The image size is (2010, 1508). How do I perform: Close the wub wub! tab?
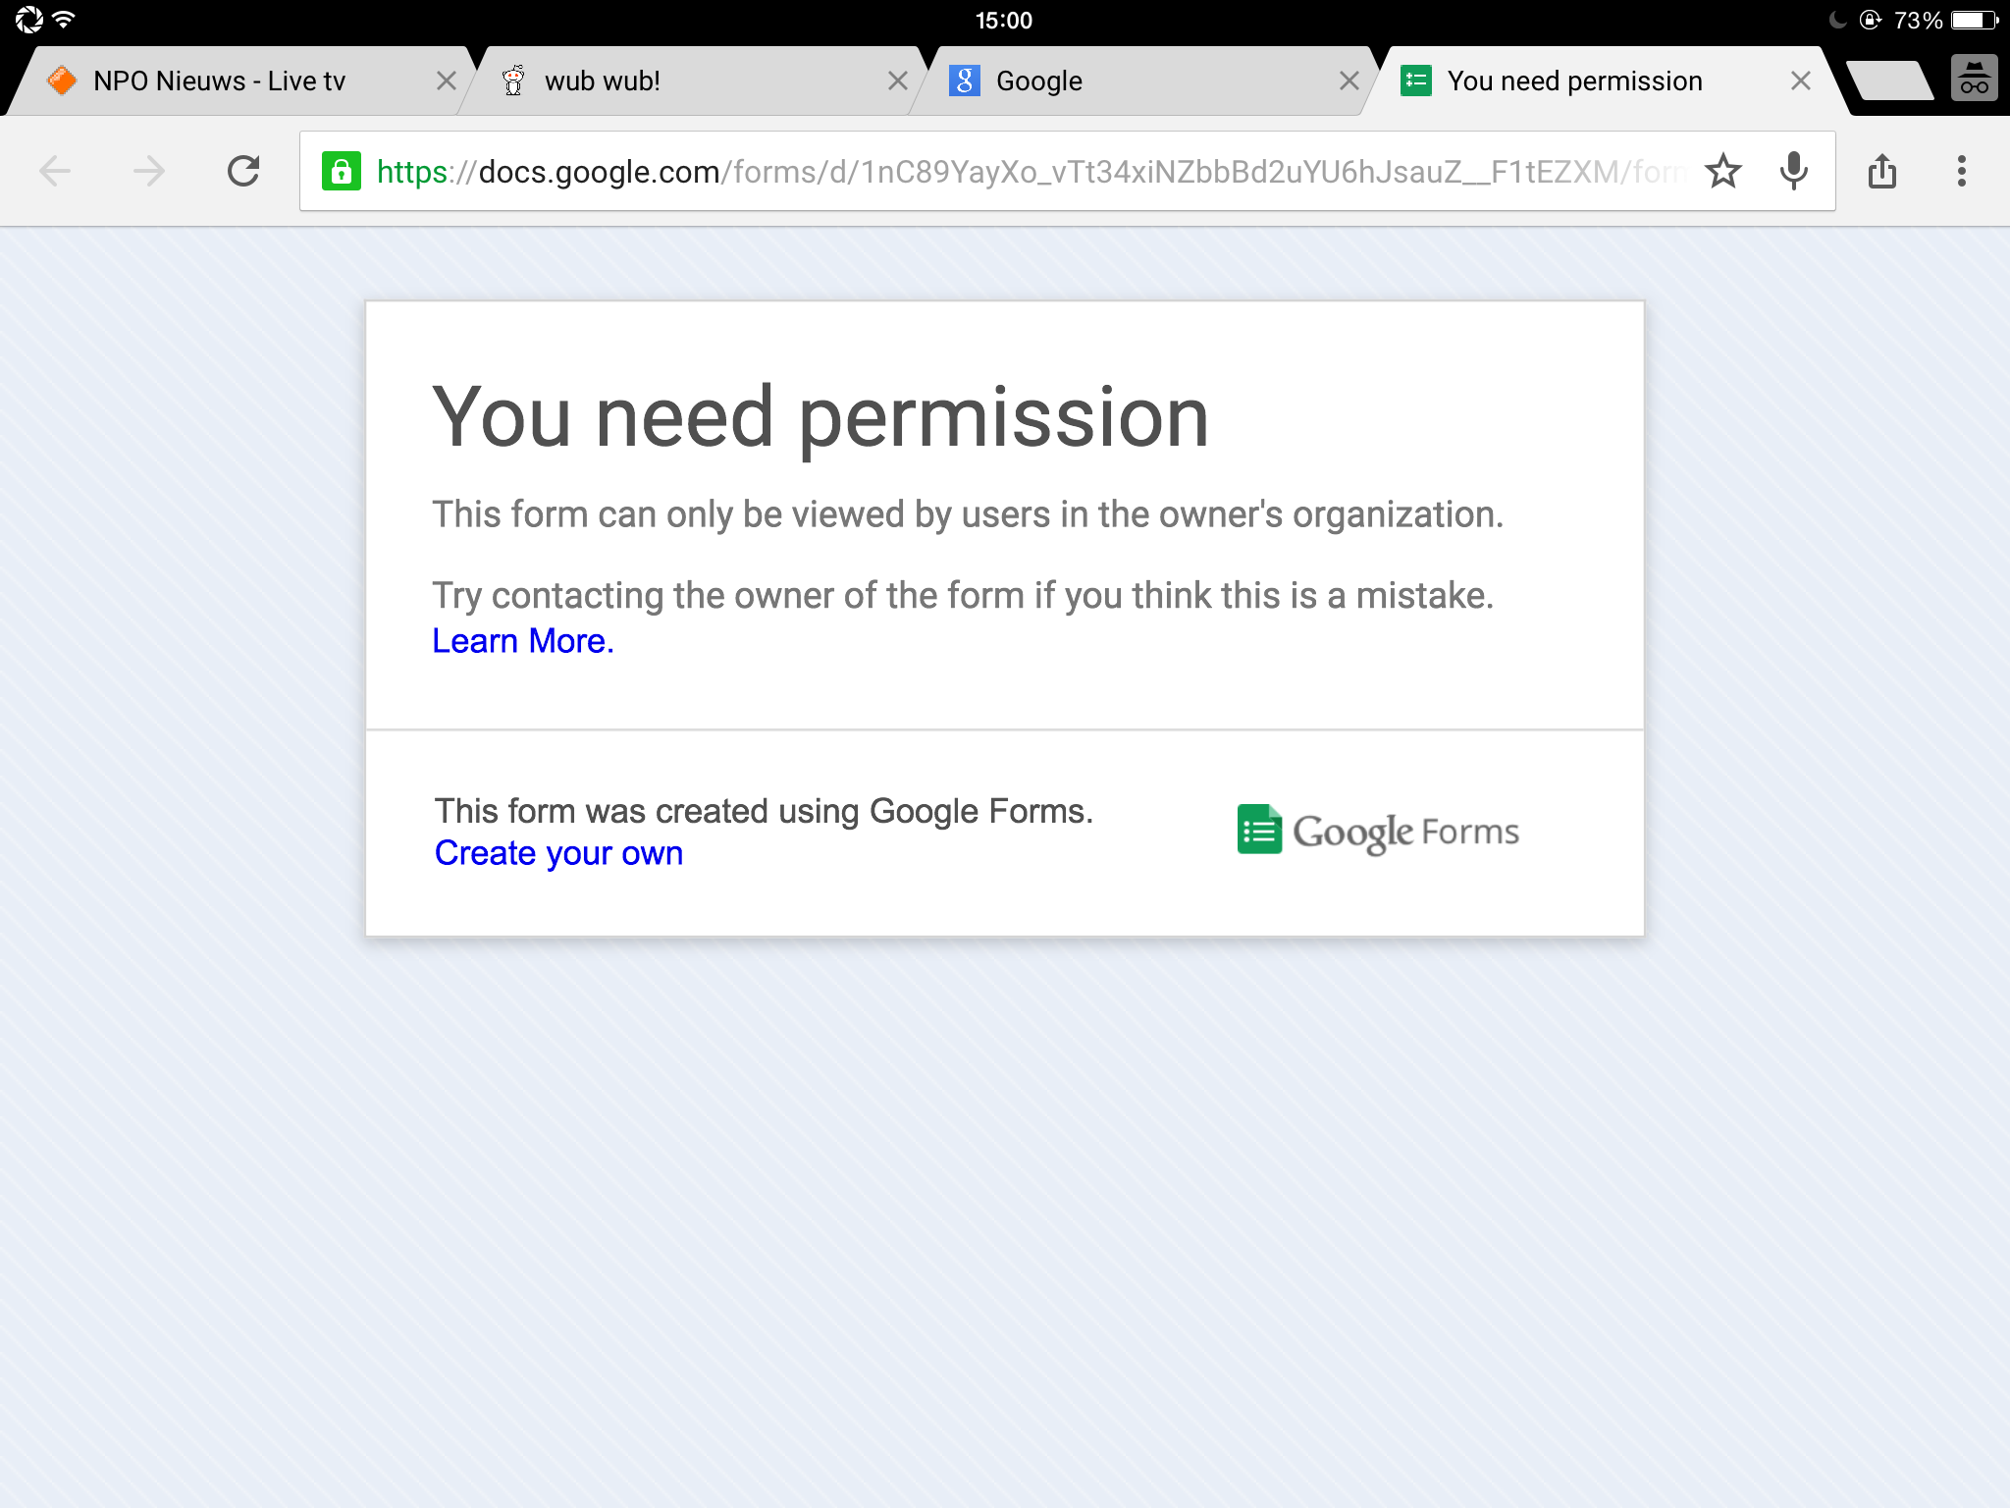897,81
